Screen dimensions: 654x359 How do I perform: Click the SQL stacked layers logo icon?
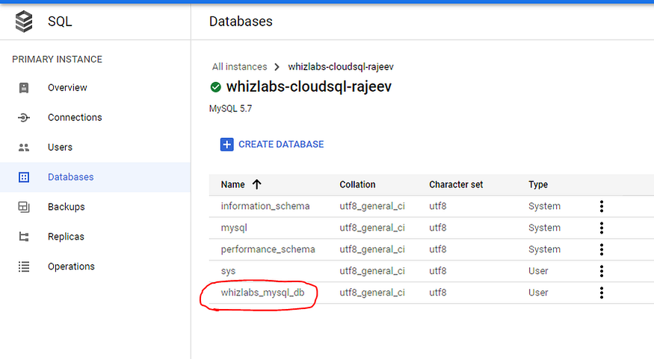[24, 22]
